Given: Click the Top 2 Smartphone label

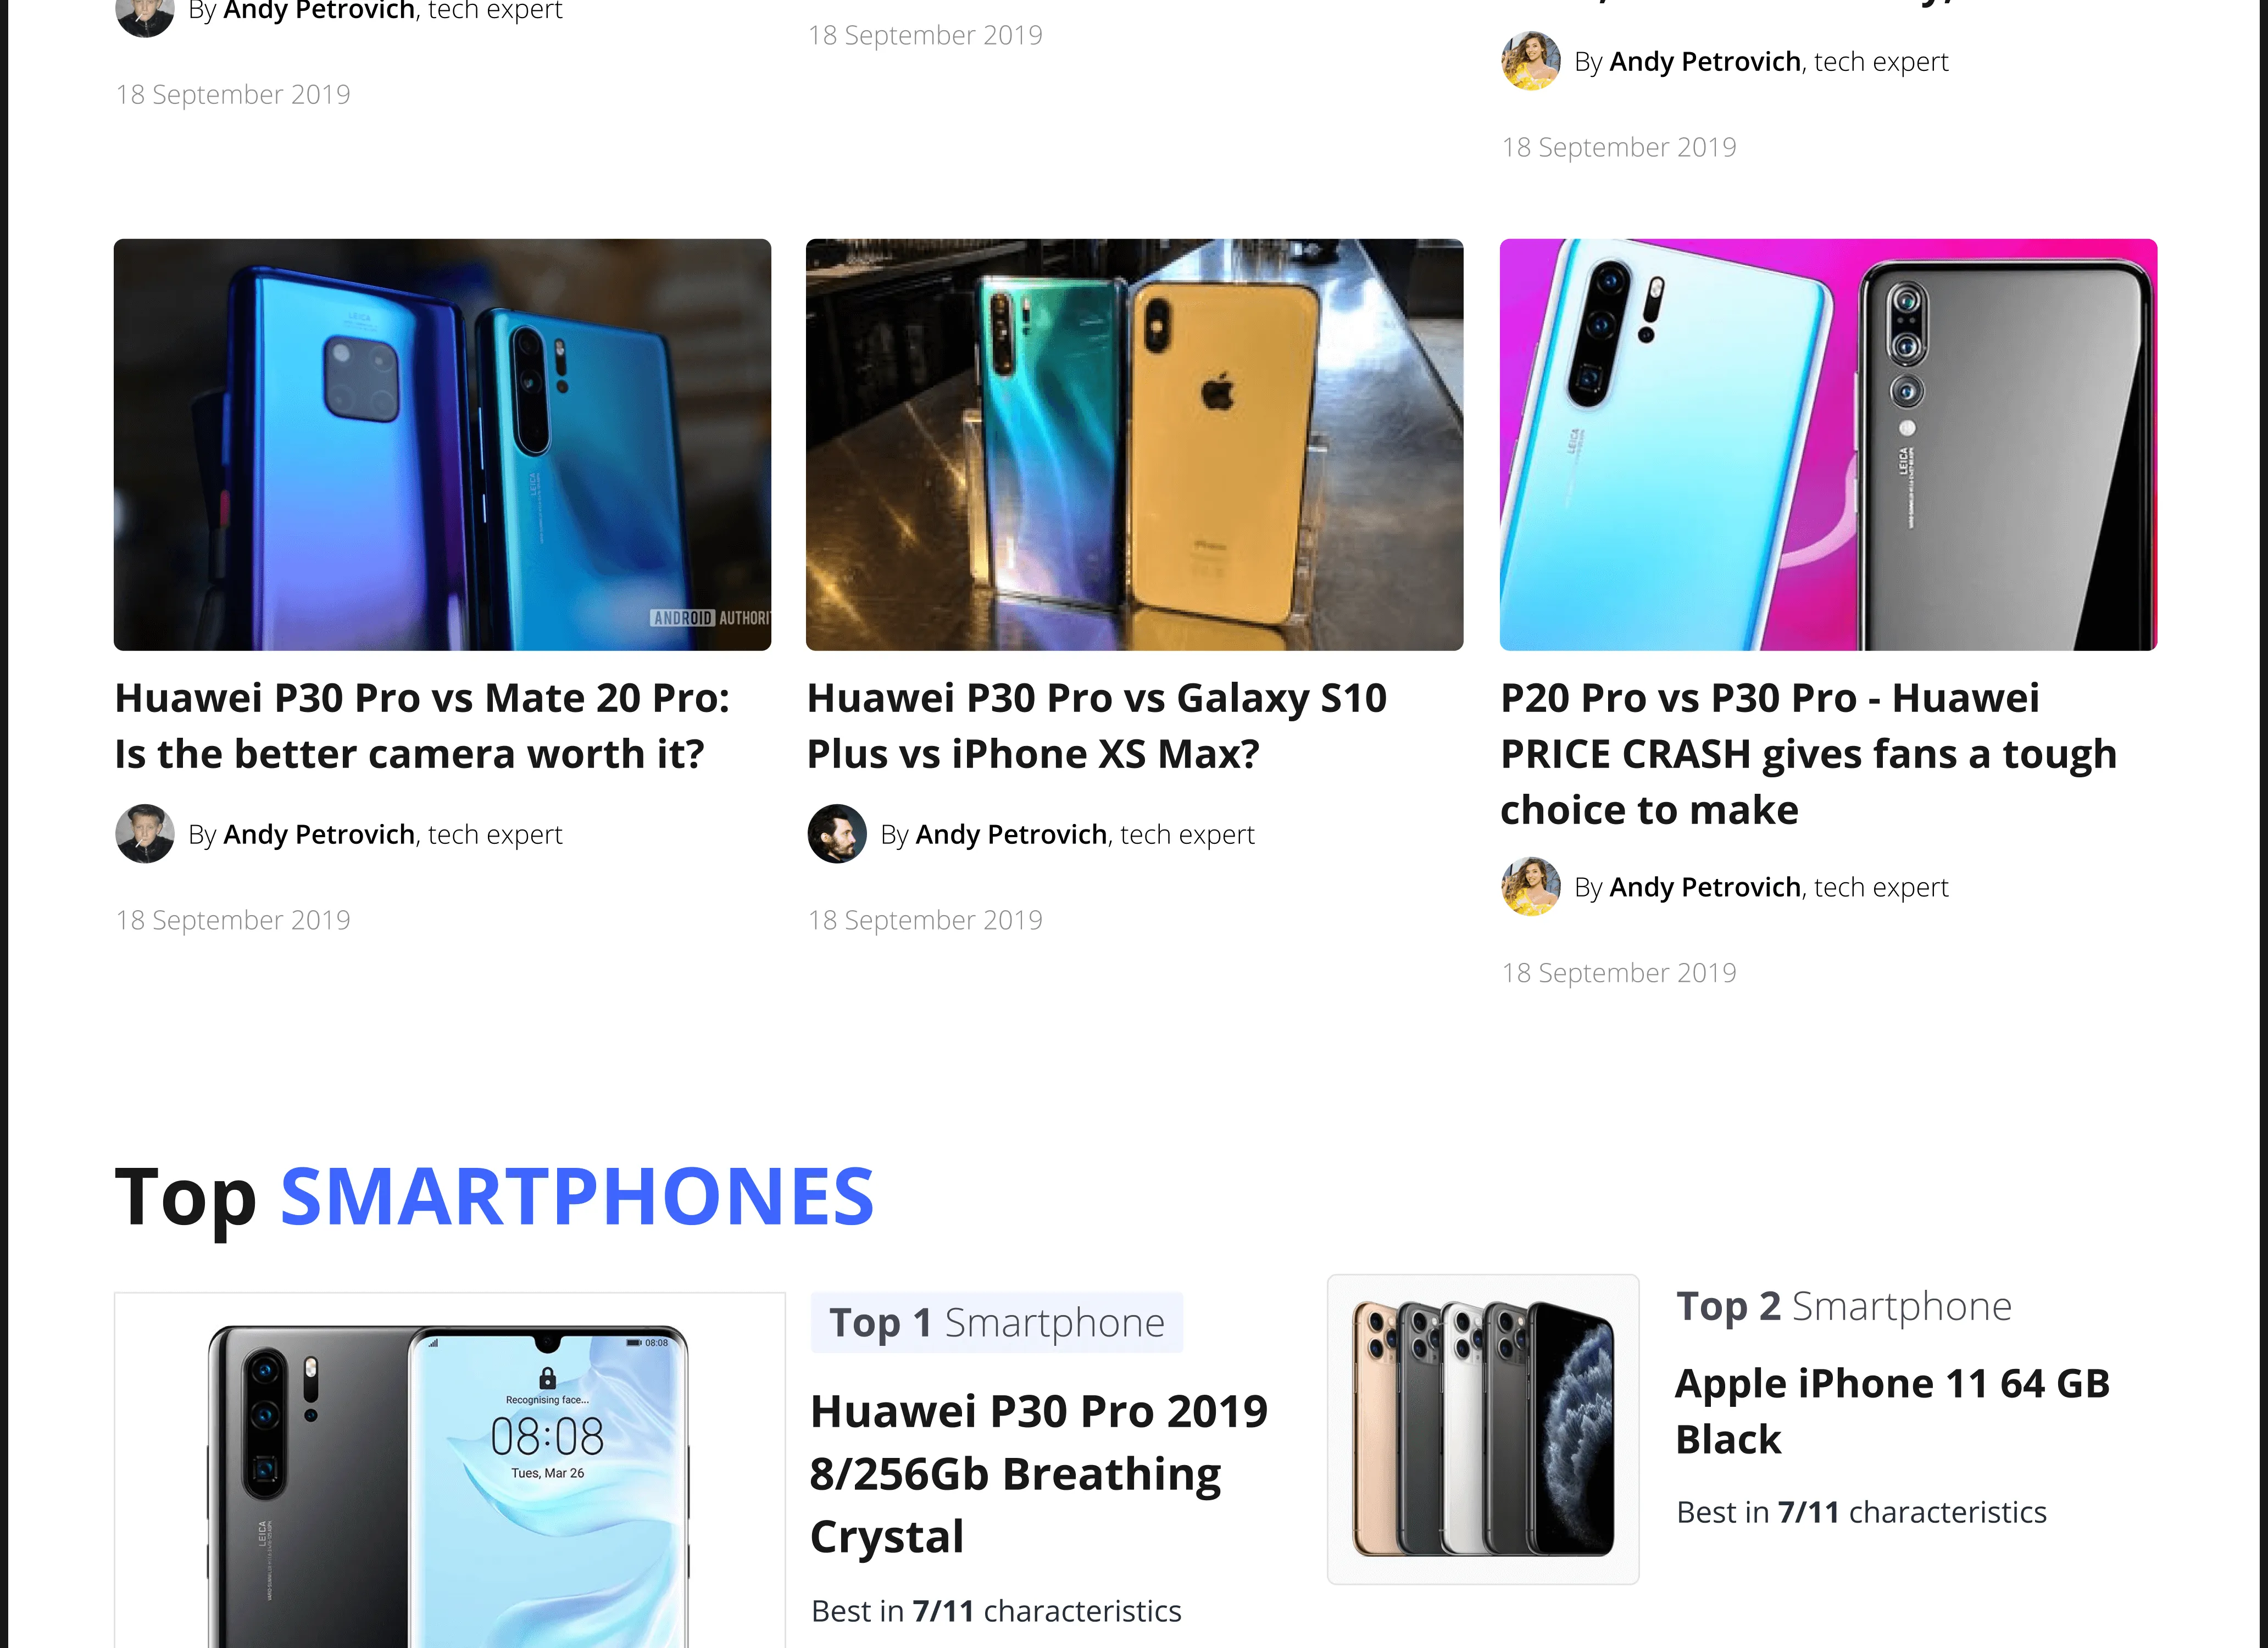Looking at the screenshot, I should pos(1844,1306).
